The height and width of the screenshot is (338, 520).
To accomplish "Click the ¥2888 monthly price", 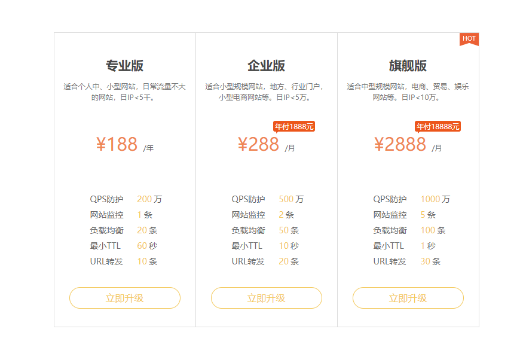I will tap(400, 144).
